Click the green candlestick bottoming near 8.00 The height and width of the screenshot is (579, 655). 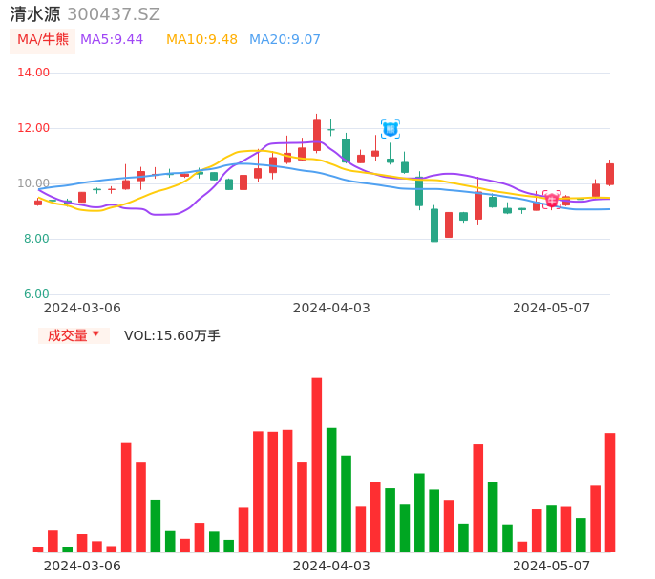pyautogui.click(x=434, y=225)
